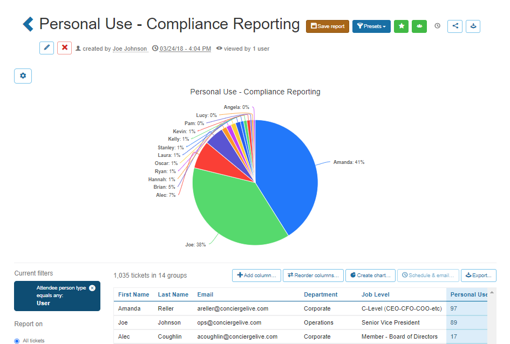Select the All tickets radio button

click(17, 341)
